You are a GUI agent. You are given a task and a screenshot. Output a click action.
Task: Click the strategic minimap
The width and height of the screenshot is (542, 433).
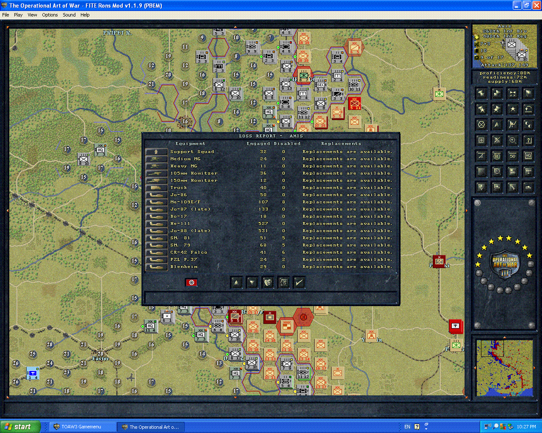click(504, 368)
